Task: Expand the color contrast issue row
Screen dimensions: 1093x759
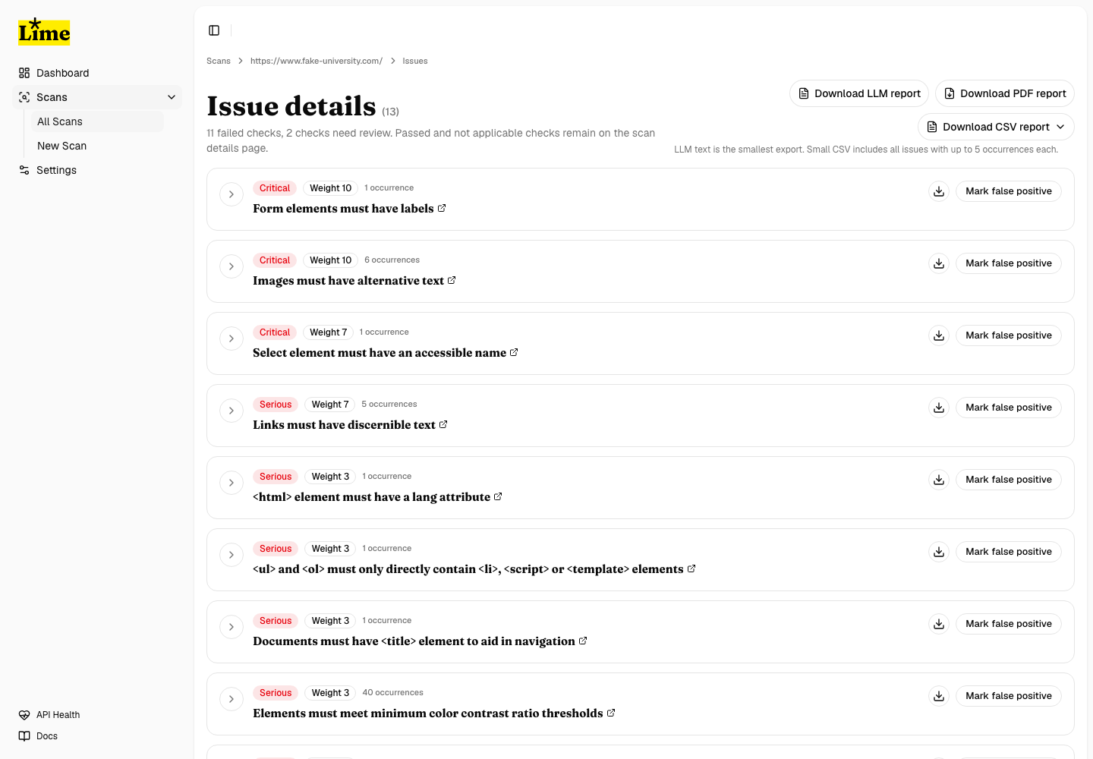Action: (232, 699)
